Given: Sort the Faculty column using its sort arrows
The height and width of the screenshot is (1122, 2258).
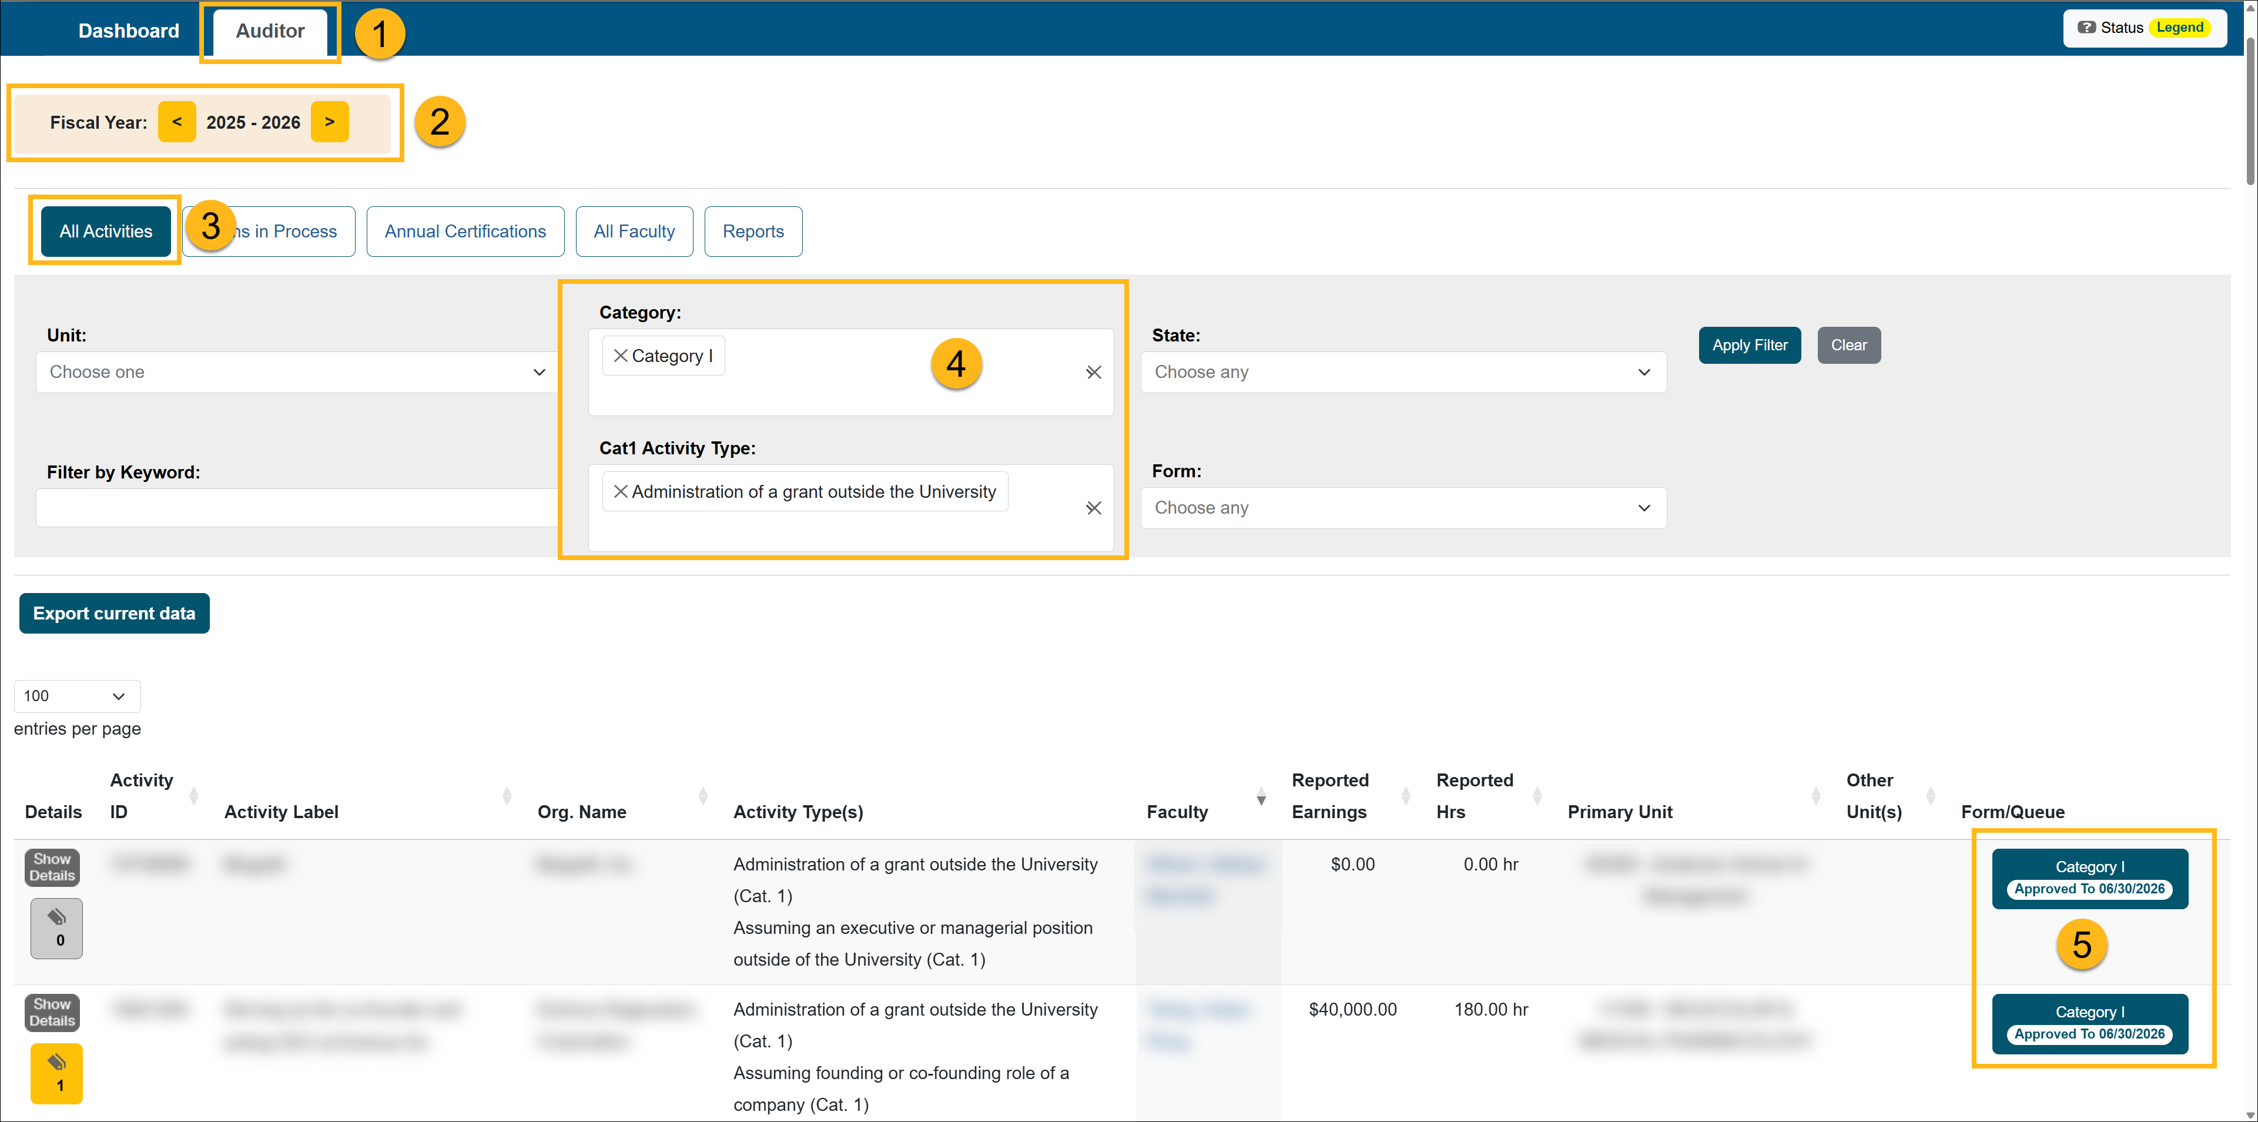Looking at the screenshot, I should tap(1261, 798).
